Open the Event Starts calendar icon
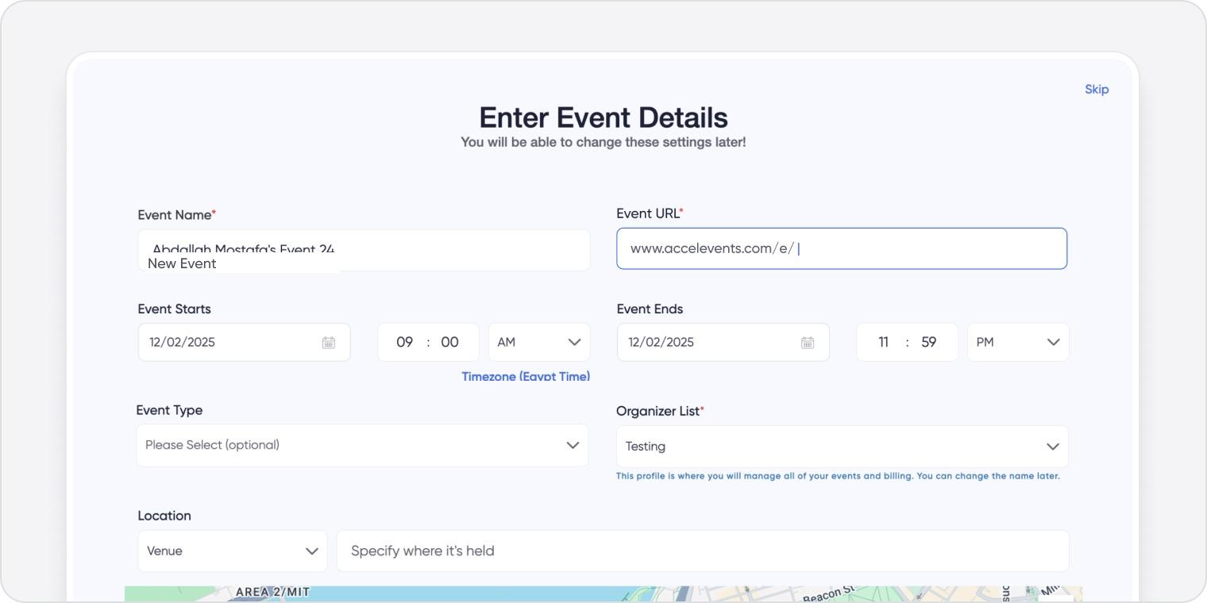The width and height of the screenshot is (1207, 603). click(x=329, y=343)
